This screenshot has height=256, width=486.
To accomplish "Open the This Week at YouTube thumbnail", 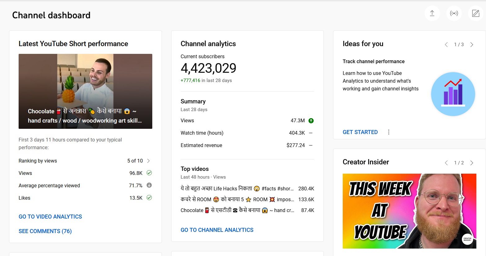I will (x=409, y=211).
